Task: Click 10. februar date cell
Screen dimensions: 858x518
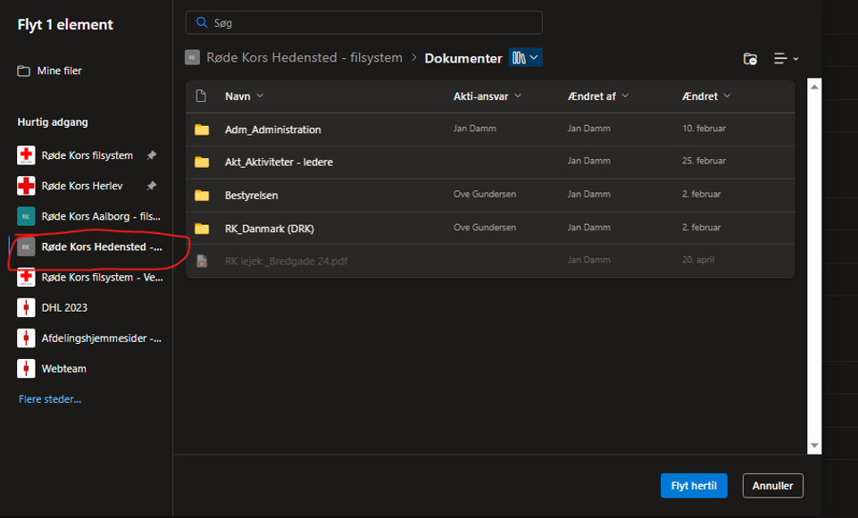Action: coord(704,128)
